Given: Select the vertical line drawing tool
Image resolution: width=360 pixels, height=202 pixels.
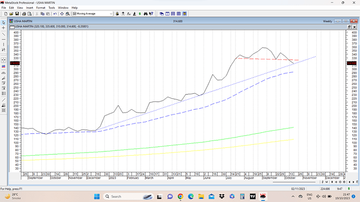Looking at the screenshot, I should 4,44.
